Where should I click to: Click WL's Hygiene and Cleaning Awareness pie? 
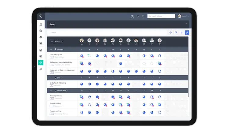(x=136, y=71)
